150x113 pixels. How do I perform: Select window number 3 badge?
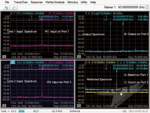[4, 106]
